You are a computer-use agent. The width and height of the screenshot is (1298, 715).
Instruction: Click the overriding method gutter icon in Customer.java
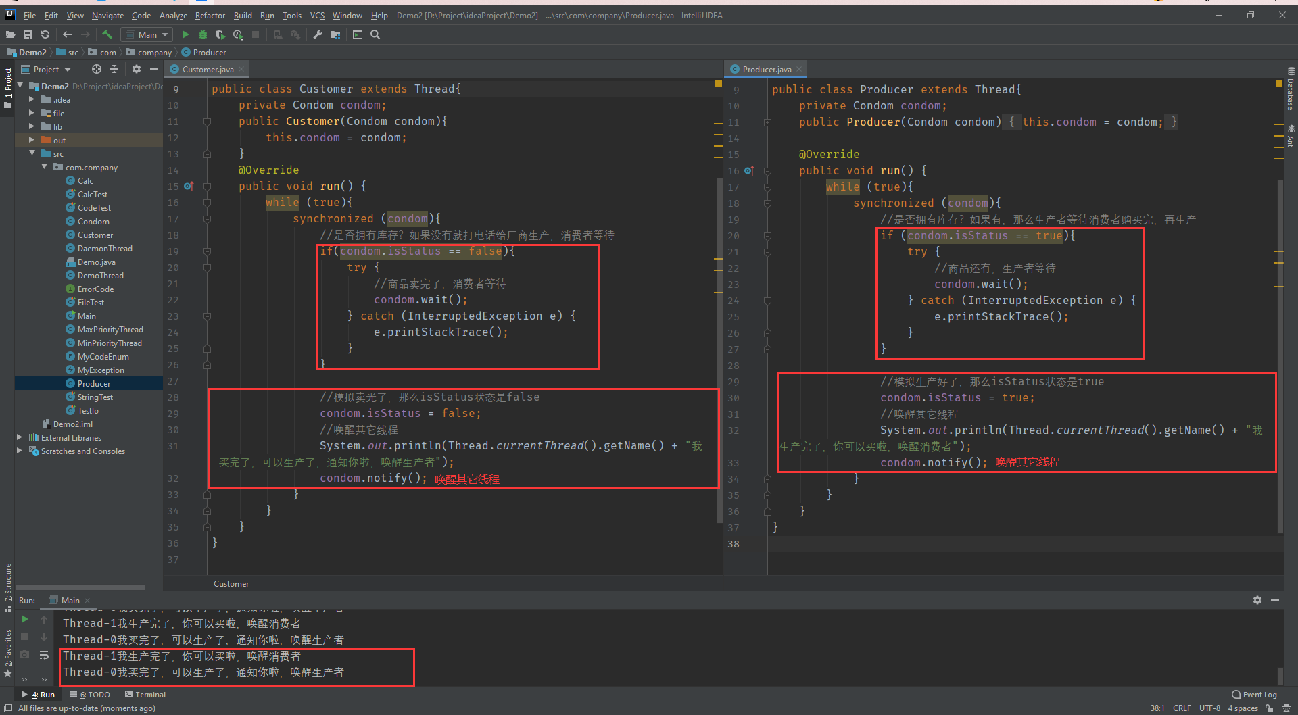[189, 186]
